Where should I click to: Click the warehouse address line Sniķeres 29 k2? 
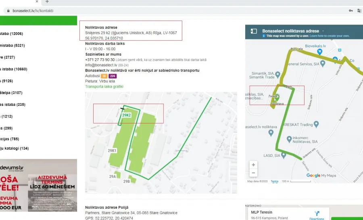131,33
